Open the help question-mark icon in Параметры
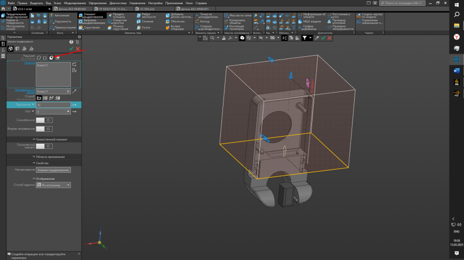 click(x=71, y=42)
